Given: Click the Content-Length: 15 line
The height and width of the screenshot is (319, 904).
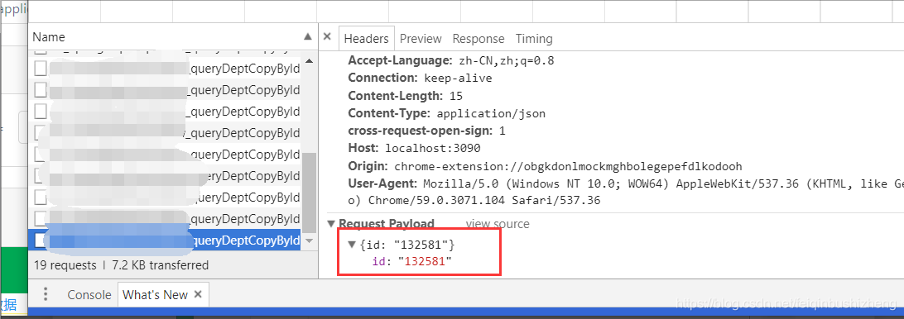Looking at the screenshot, I should pyautogui.click(x=406, y=96).
